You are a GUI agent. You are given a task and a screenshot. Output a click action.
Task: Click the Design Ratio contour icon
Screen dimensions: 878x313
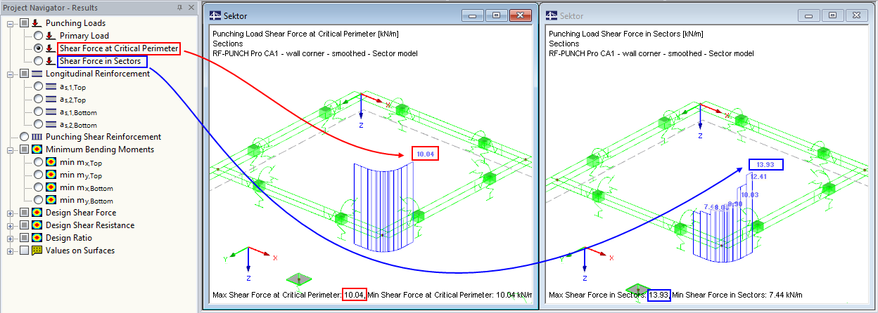[x=37, y=238]
